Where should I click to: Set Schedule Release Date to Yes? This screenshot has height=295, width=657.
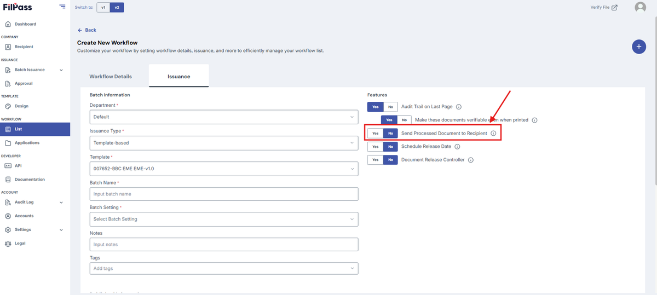[375, 147]
